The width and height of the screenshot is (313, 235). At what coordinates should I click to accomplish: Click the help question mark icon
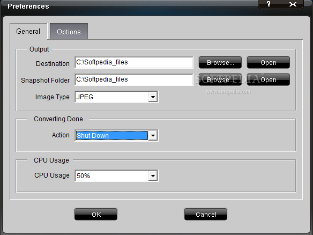point(269,4)
